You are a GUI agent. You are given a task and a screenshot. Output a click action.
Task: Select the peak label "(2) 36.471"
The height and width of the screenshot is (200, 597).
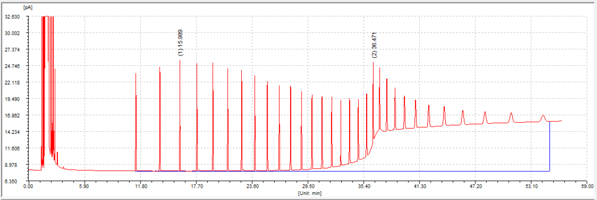pos(374,45)
